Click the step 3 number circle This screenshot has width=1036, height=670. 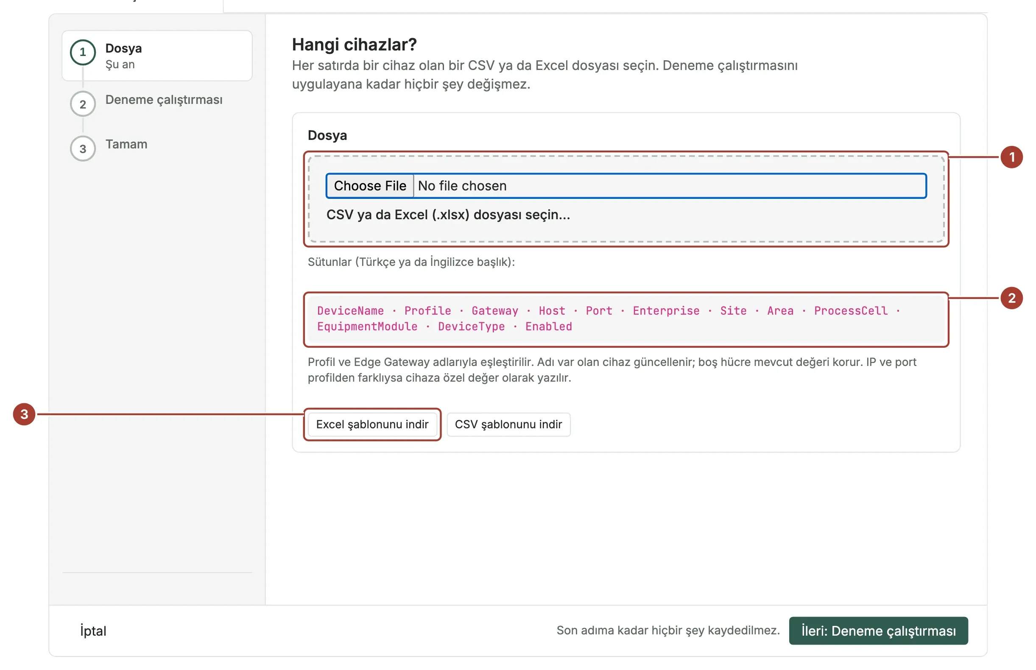(x=83, y=149)
